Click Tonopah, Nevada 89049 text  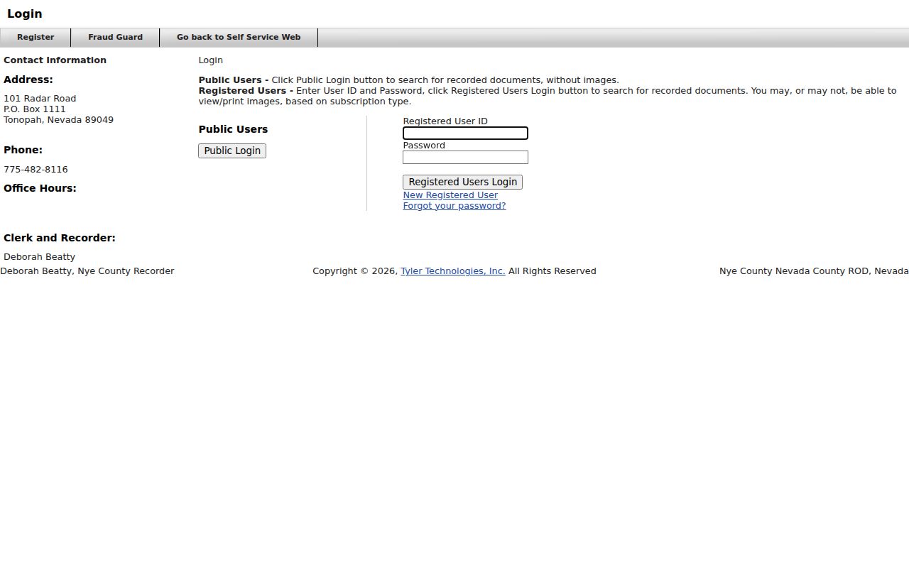click(x=58, y=120)
